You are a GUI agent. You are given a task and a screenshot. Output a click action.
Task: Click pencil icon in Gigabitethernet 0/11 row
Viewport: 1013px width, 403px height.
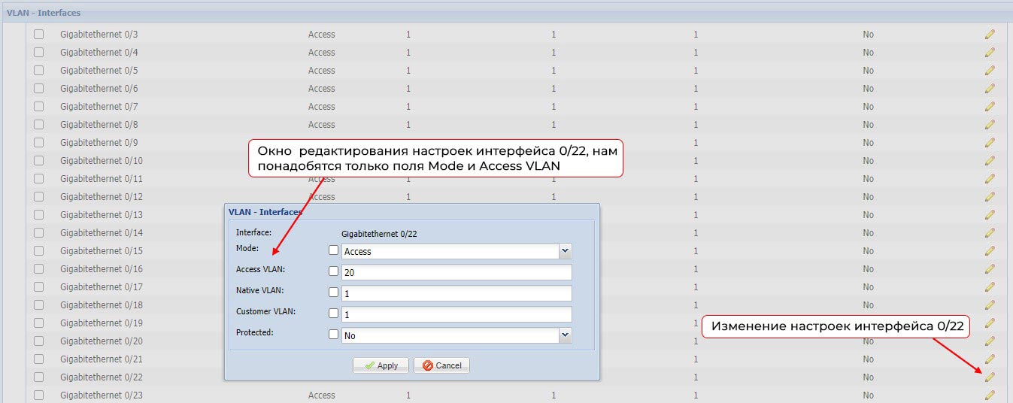[x=990, y=179]
